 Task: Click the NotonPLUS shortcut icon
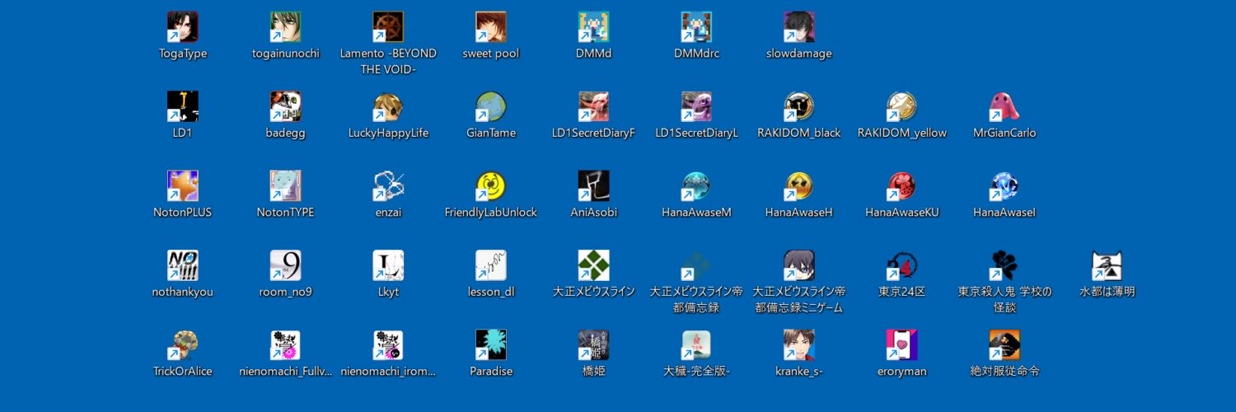(183, 186)
